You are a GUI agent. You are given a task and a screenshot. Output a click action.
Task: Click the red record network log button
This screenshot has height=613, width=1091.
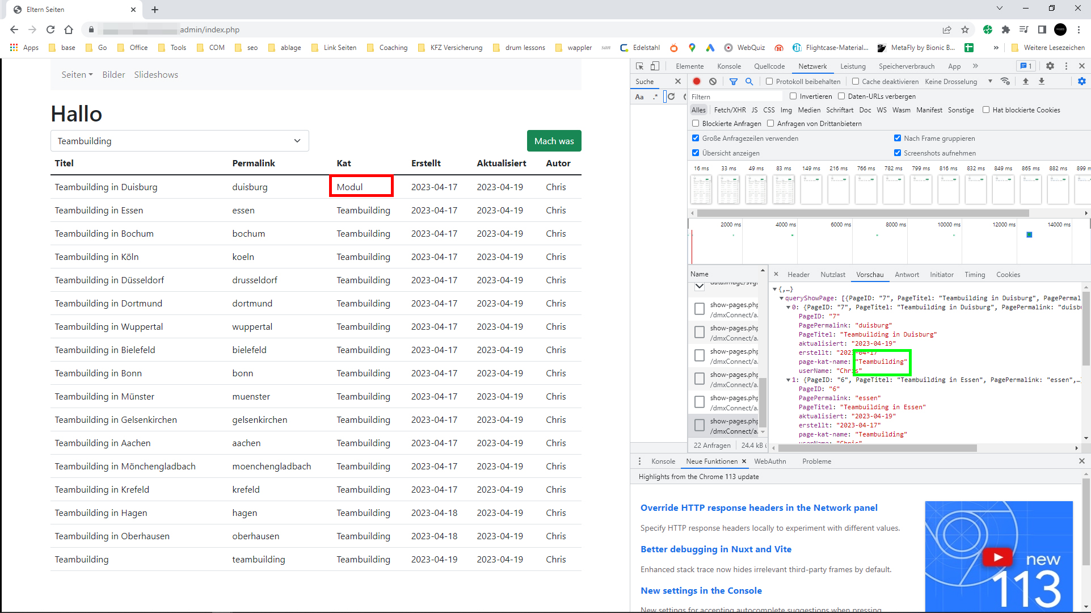point(697,81)
